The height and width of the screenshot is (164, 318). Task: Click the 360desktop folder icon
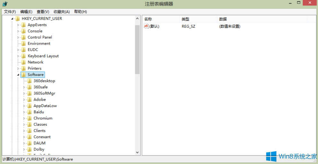[x=29, y=81]
